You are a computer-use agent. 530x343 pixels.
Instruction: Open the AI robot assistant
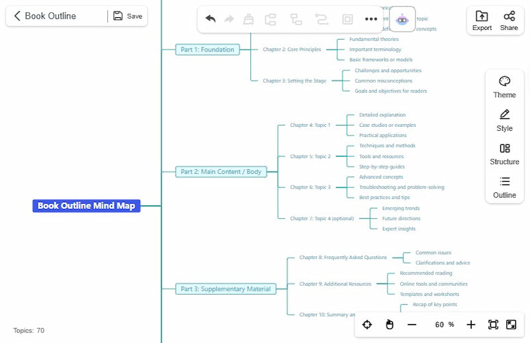[402, 20]
